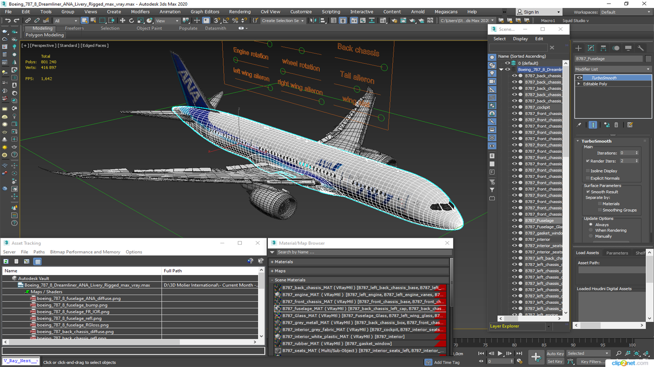The image size is (654, 367).
Task: Open the Hierarchy panel tab
Action: 603,48
